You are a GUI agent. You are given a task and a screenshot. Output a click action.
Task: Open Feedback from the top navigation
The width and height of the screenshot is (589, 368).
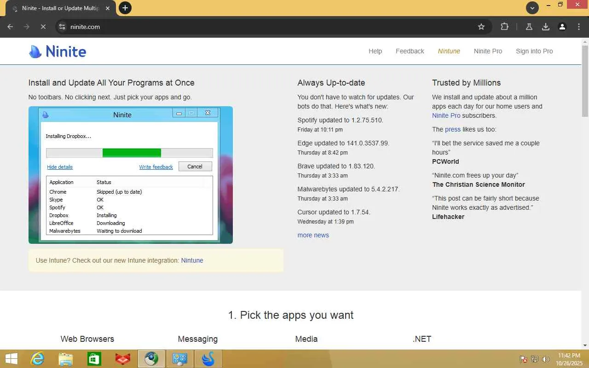(410, 51)
